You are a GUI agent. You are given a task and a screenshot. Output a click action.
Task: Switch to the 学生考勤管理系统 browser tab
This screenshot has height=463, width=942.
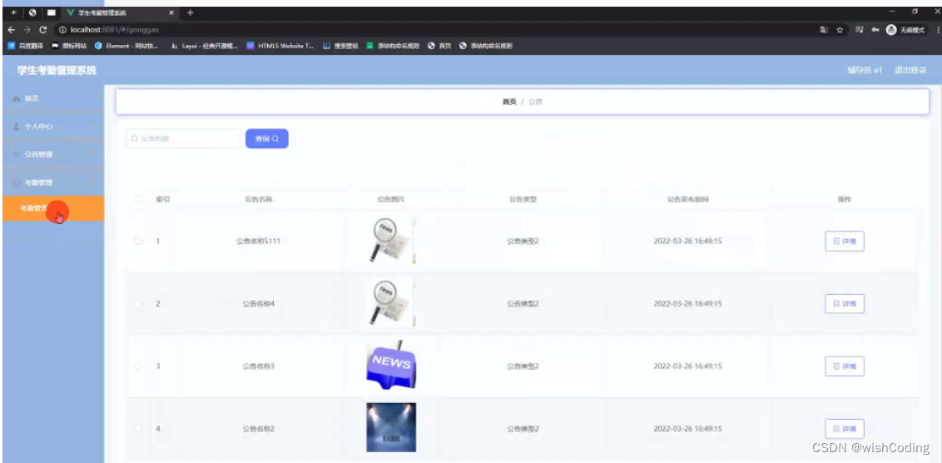119,12
